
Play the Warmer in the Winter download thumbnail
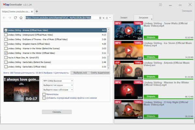[x=129, y=90]
